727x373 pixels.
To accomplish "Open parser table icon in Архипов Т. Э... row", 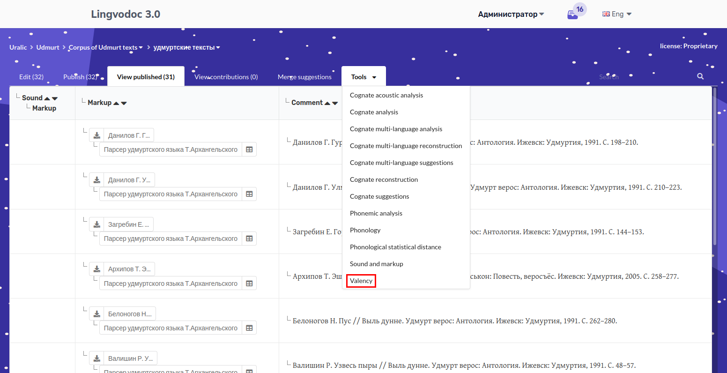I will point(249,283).
